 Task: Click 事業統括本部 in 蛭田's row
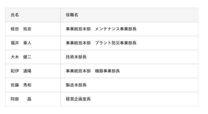point(78,29)
